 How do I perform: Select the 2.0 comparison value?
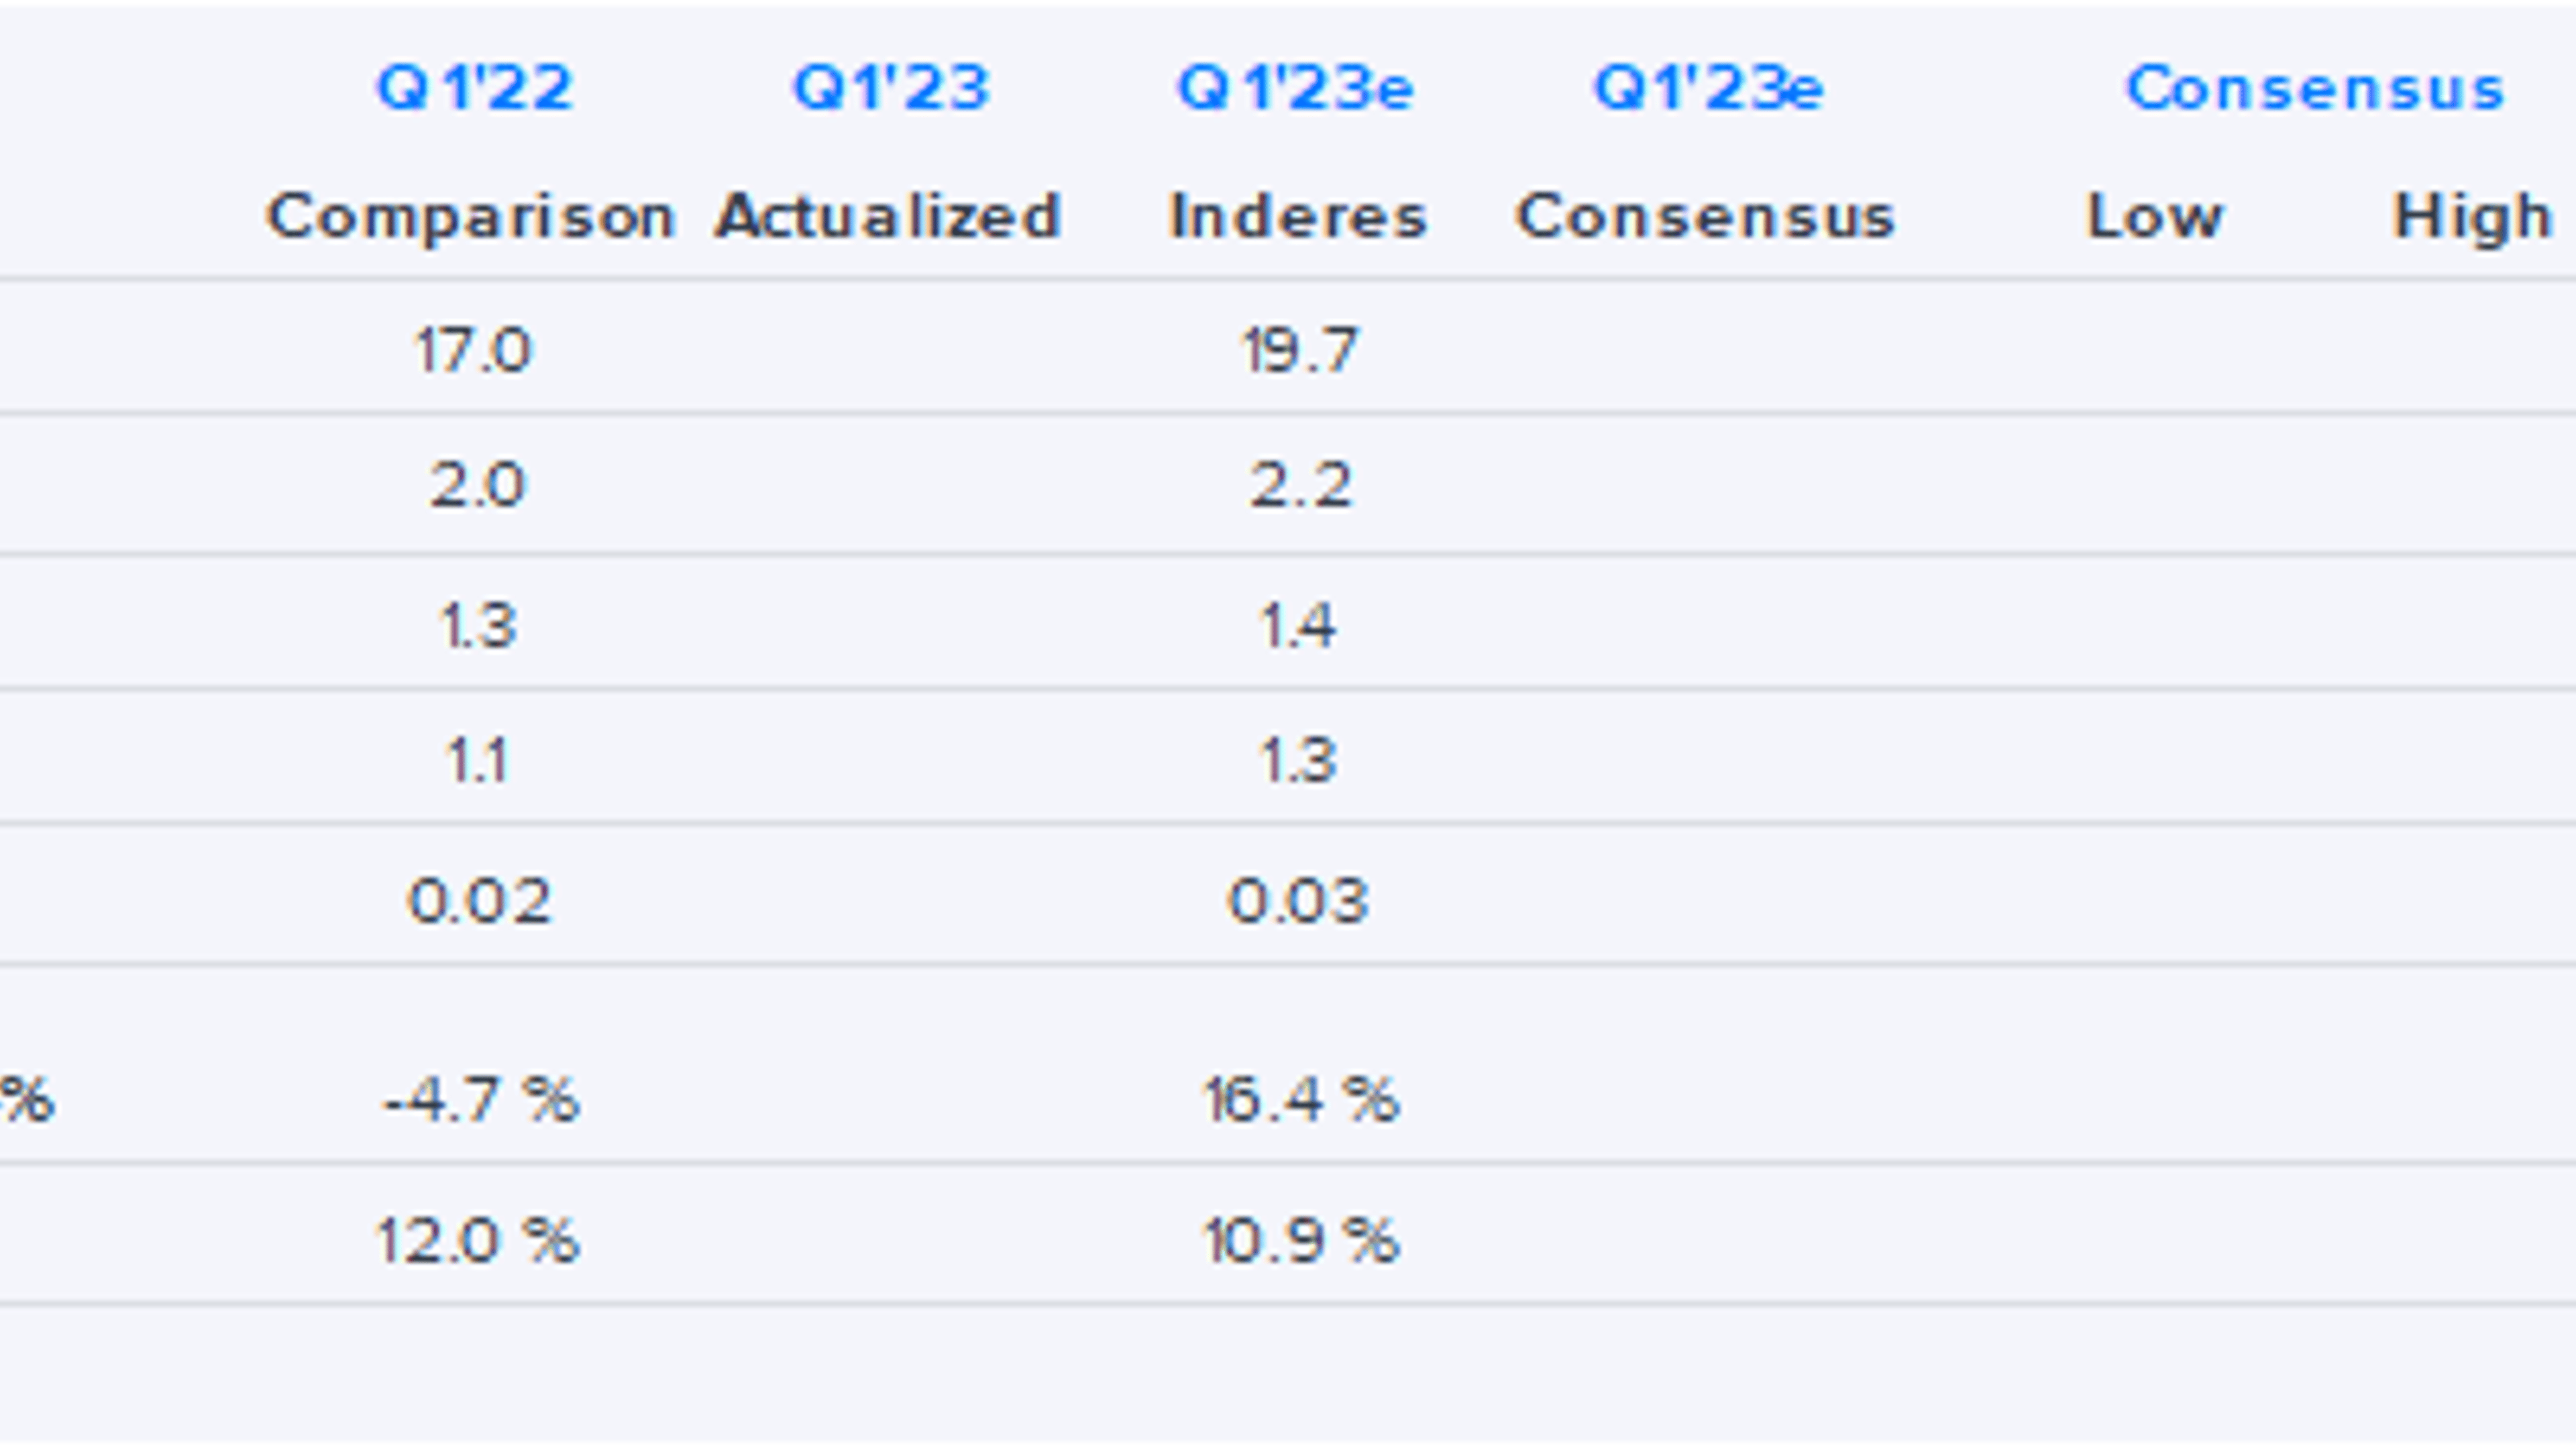tap(477, 486)
